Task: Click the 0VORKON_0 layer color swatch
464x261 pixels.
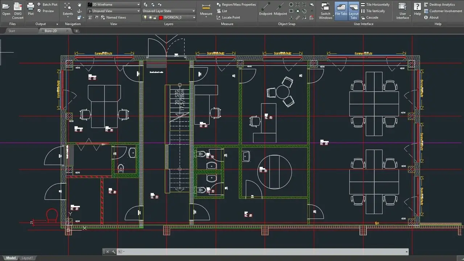Action: click(161, 17)
